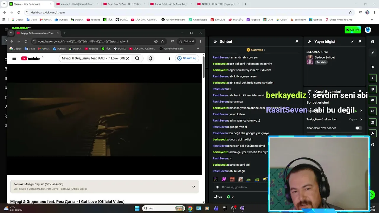Click the Bir mesaj gönderin chat input
Image resolution: width=379 pixels, height=213 pixels.
pos(240,187)
